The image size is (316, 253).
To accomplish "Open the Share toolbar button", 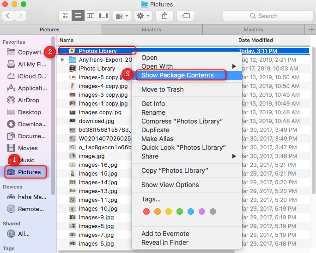I will [164, 16].
